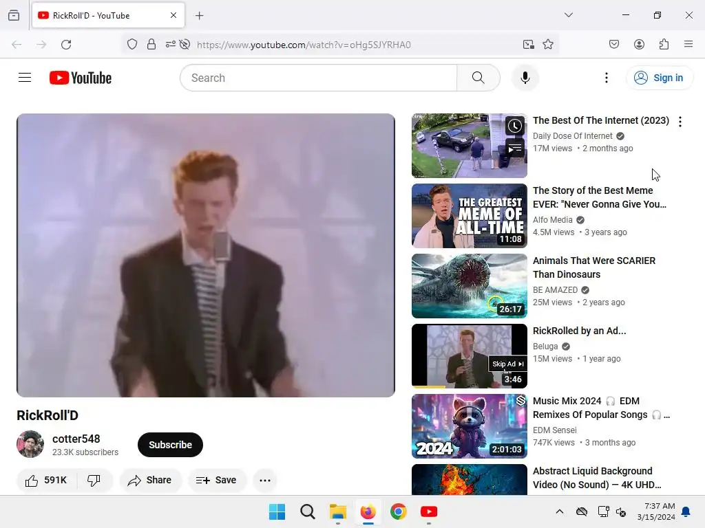
Task: Open YouTube settings three-dot menu
Action: coord(606,78)
